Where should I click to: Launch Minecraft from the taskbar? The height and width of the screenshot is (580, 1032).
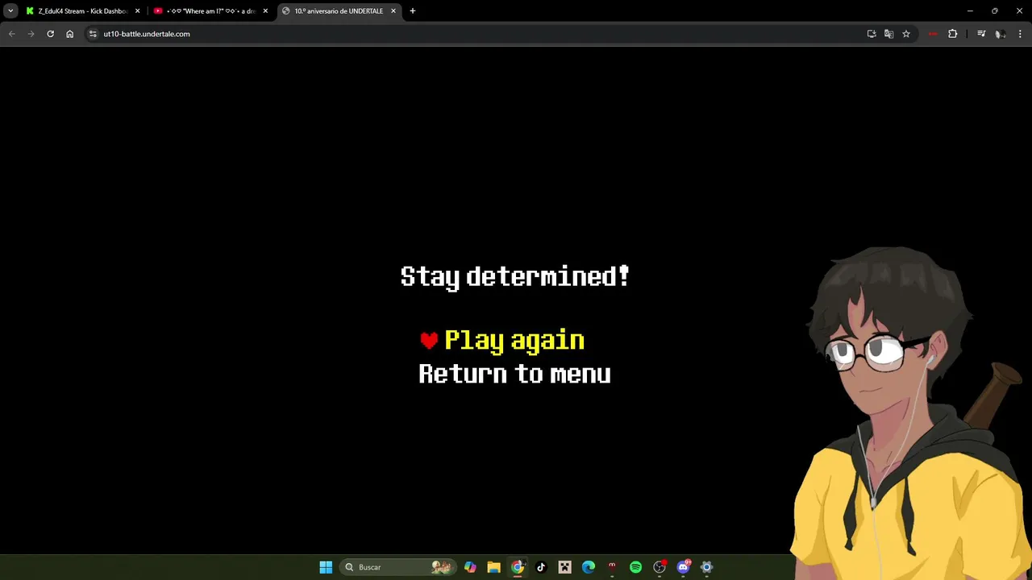(565, 567)
